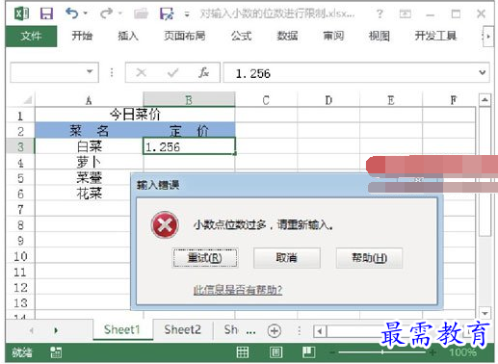Switch to the 开始 ribbon tab

click(82, 36)
